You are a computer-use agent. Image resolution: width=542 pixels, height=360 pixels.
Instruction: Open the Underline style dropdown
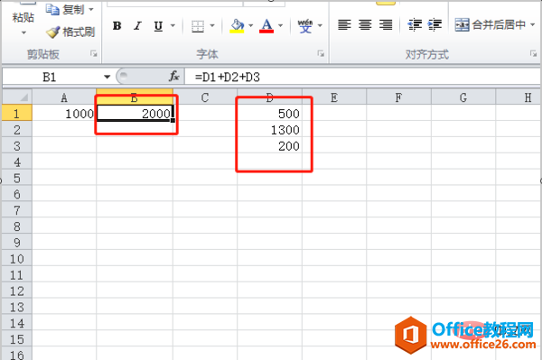coord(173,25)
